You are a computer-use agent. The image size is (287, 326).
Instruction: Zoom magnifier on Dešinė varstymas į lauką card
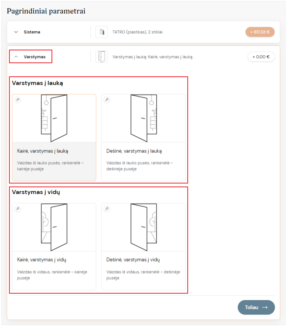pyautogui.click(x=107, y=100)
